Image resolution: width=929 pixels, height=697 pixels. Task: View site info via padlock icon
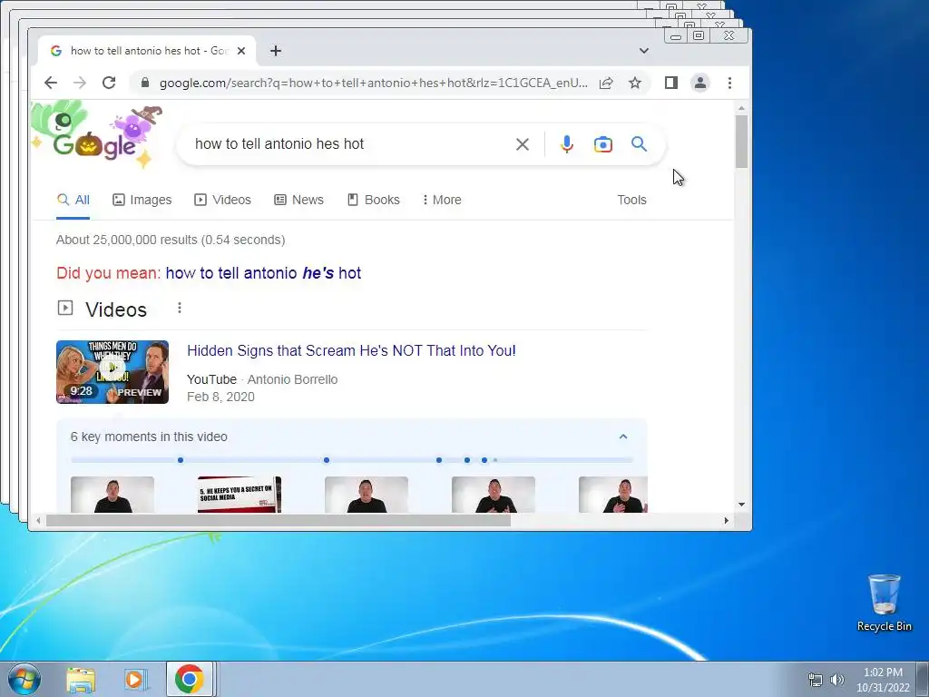tap(144, 83)
